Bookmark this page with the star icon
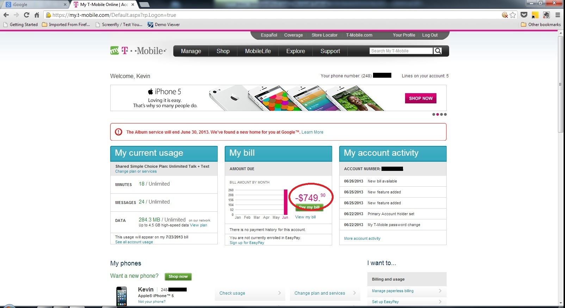The image size is (565, 308). click(513, 15)
